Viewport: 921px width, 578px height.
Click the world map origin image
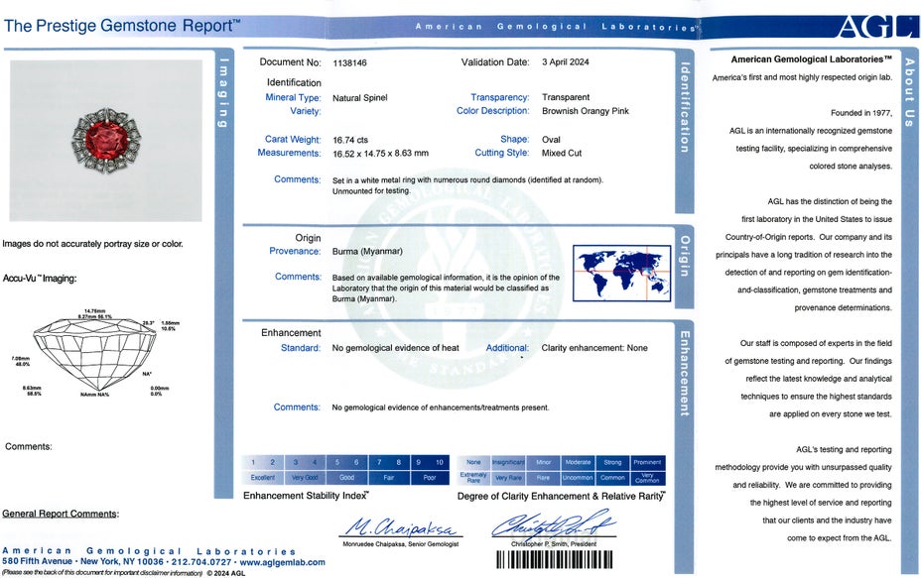coord(621,273)
